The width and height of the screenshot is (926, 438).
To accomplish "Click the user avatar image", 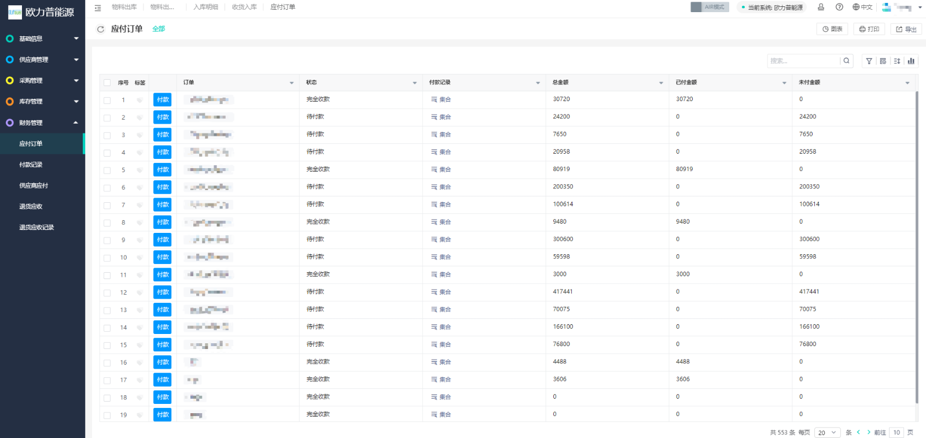I will click(887, 7).
